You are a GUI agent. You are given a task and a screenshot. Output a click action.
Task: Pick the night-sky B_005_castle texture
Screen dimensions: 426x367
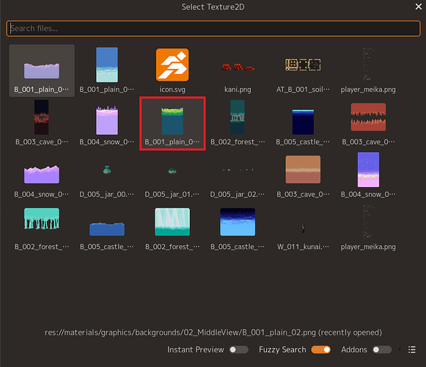click(x=238, y=228)
